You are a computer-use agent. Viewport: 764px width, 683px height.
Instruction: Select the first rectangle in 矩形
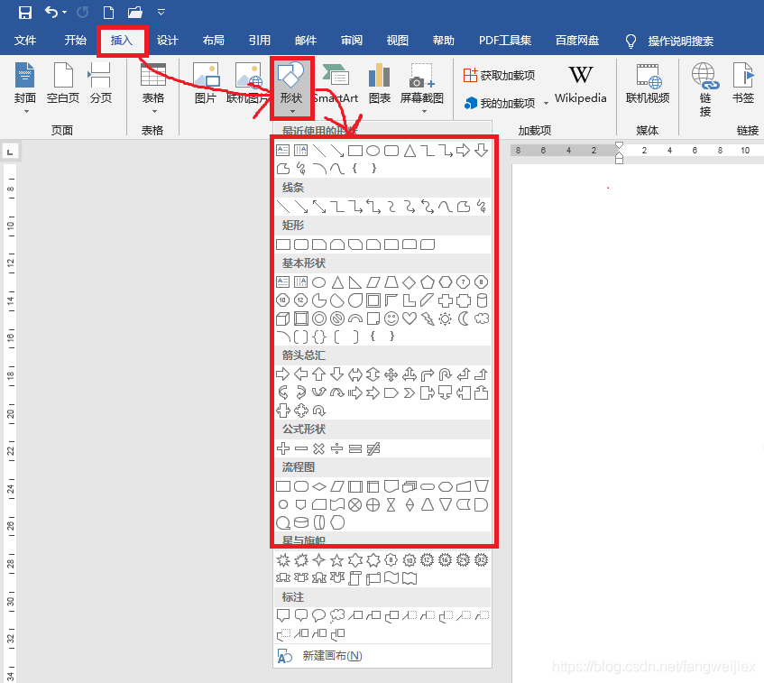pyautogui.click(x=282, y=245)
